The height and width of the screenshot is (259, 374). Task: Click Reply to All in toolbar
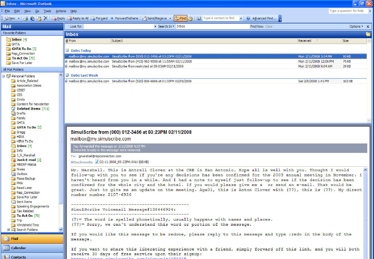(x=78, y=18)
